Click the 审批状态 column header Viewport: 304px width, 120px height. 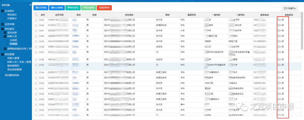click(x=289, y=15)
